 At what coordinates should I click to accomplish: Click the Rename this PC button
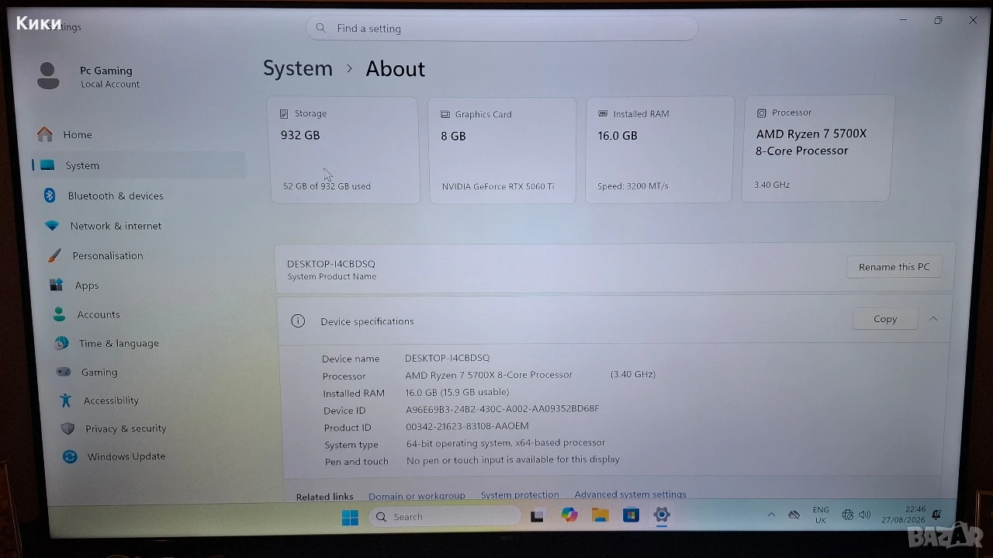[894, 267]
